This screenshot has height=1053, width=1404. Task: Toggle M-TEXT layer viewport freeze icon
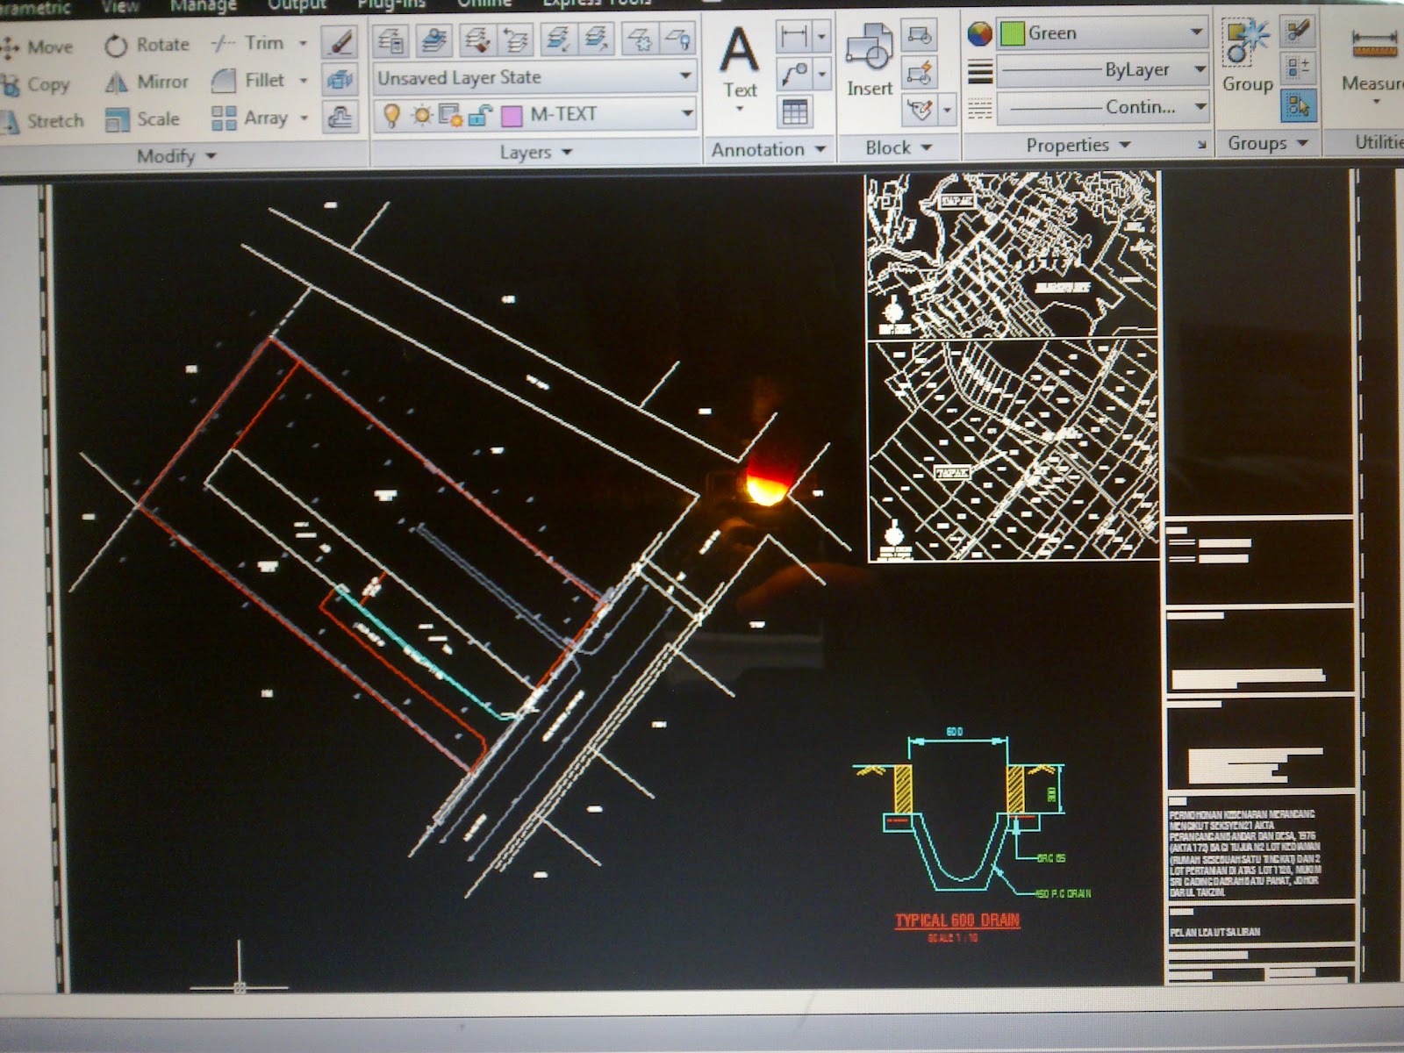click(450, 114)
